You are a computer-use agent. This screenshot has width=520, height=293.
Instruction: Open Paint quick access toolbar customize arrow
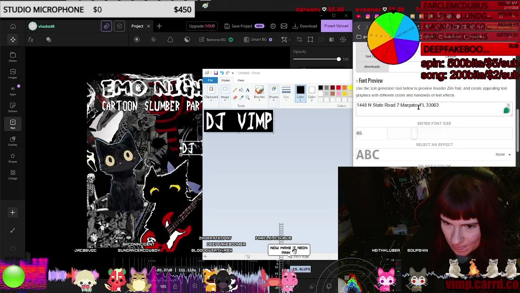click(x=233, y=73)
